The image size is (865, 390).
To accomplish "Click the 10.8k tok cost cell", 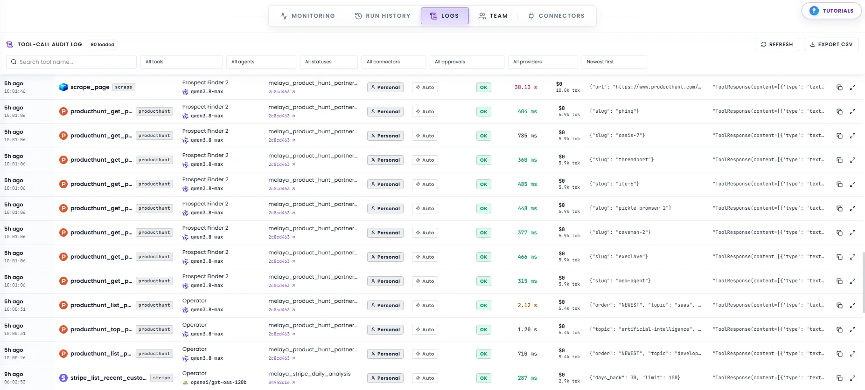I will (568, 87).
